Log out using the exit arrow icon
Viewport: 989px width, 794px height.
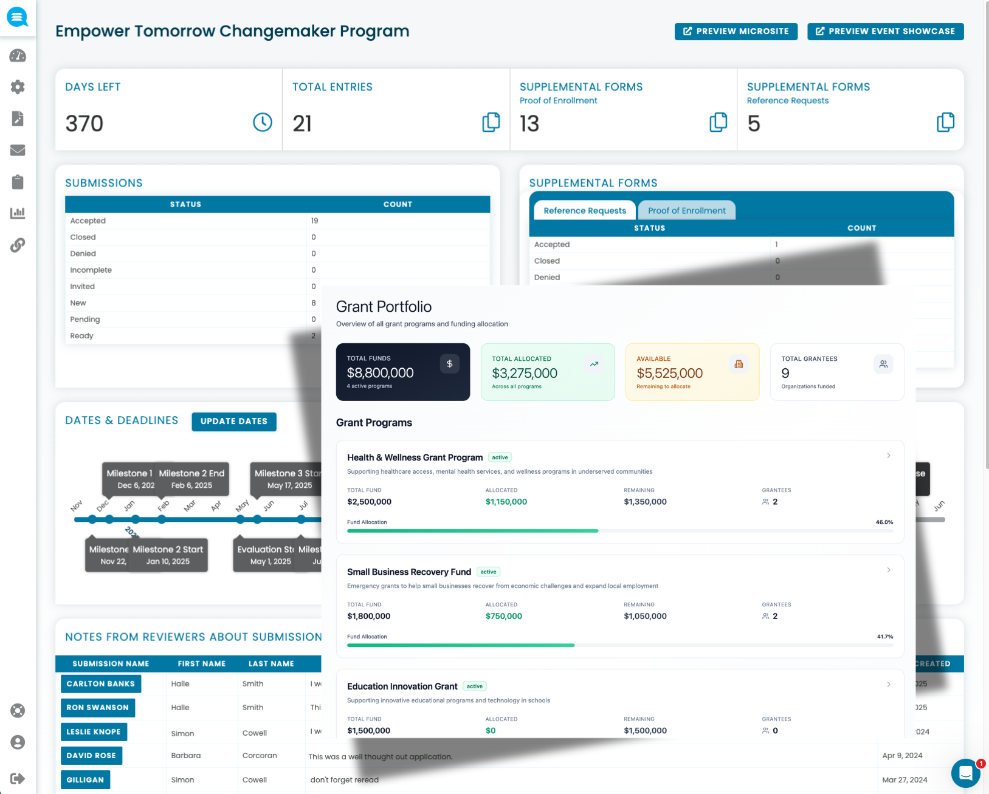pos(18,778)
